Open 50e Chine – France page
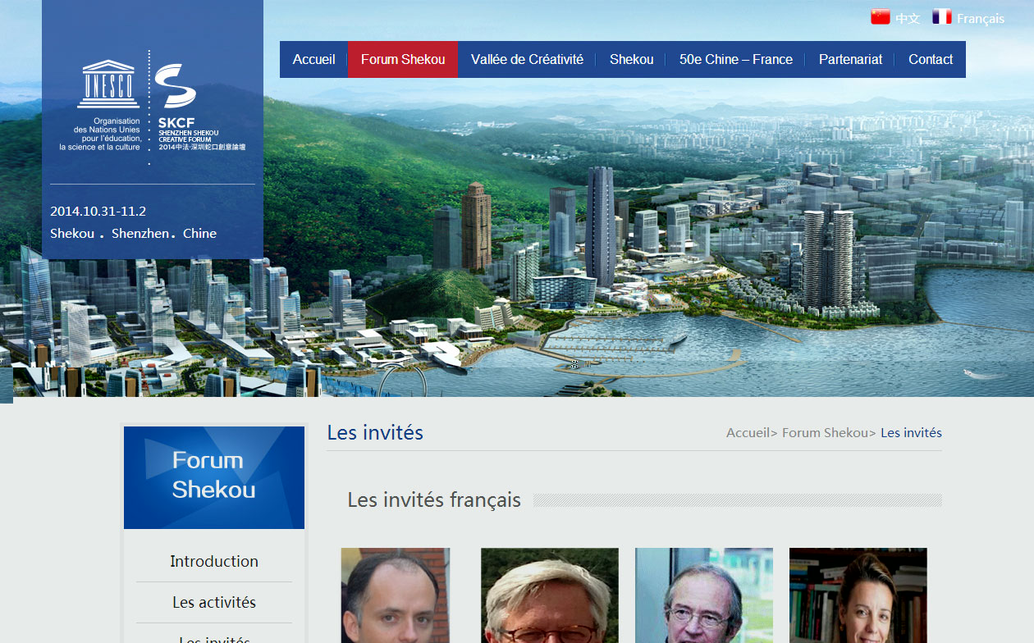The image size is (1034, 643). coord(736,59)
